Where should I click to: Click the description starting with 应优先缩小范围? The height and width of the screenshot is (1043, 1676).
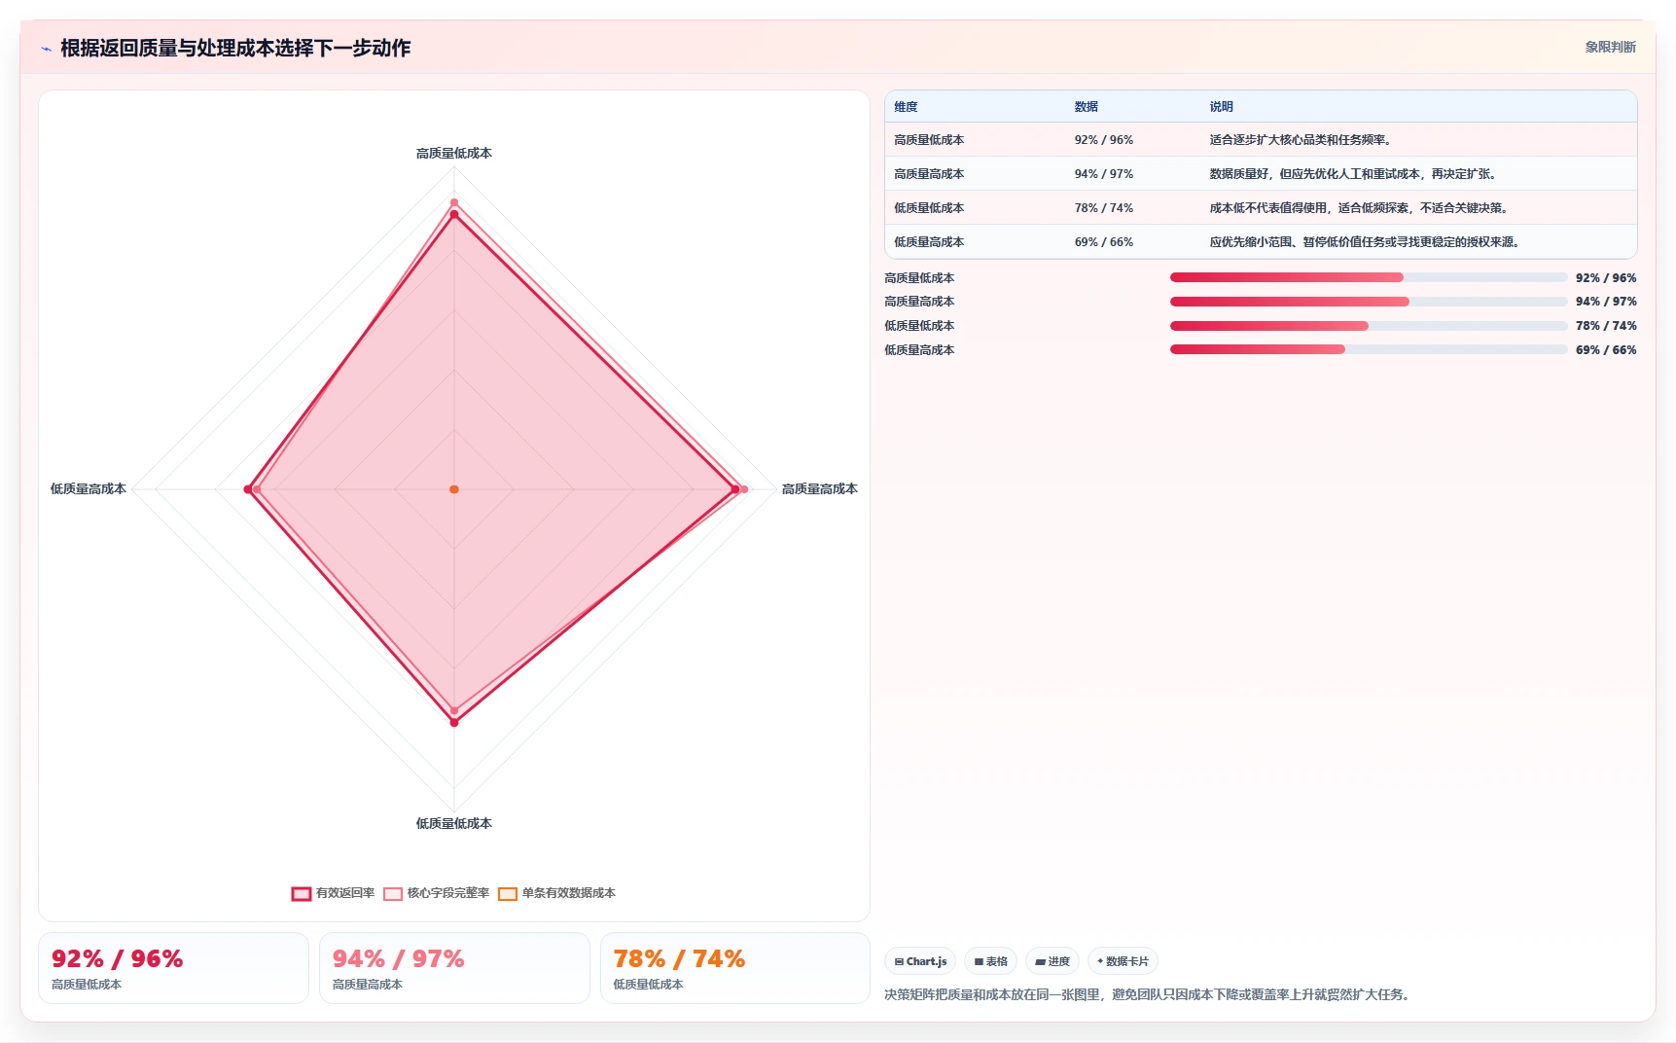pyautogui.click(x=1367, y=242)
